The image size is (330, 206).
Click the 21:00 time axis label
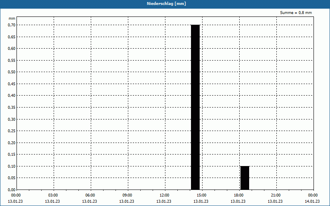[x=276, y=195]
